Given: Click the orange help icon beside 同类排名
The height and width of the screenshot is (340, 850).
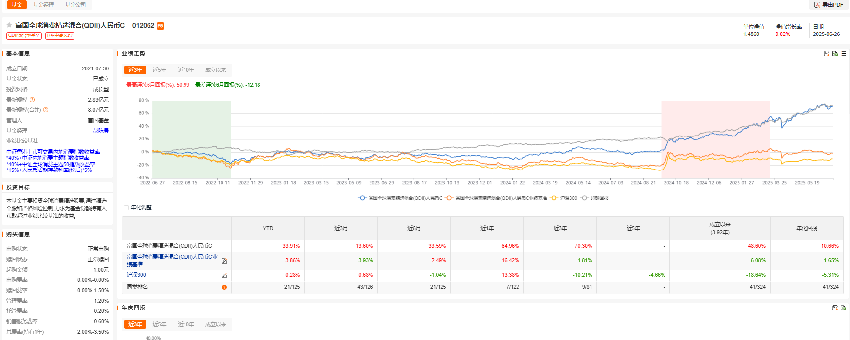Looking at the screenshot, I should 224,287.
